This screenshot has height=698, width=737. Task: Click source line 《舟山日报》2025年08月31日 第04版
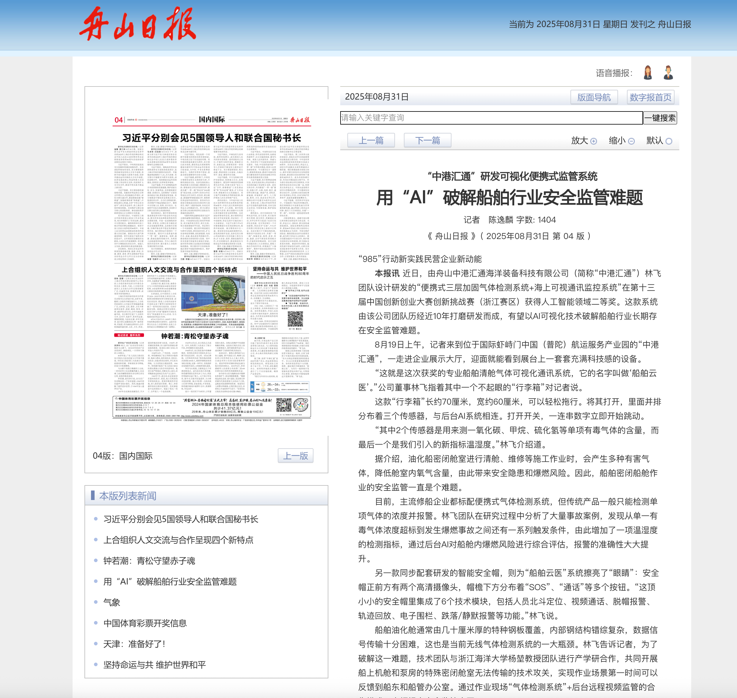pos(509,236)
